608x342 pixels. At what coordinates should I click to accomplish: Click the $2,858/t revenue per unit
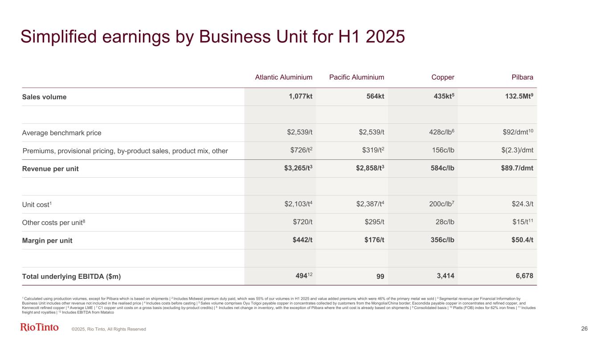tap(370, 168)
